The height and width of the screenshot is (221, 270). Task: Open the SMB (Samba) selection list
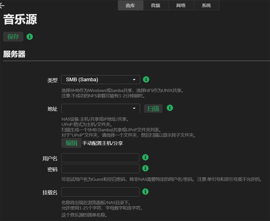101,80
